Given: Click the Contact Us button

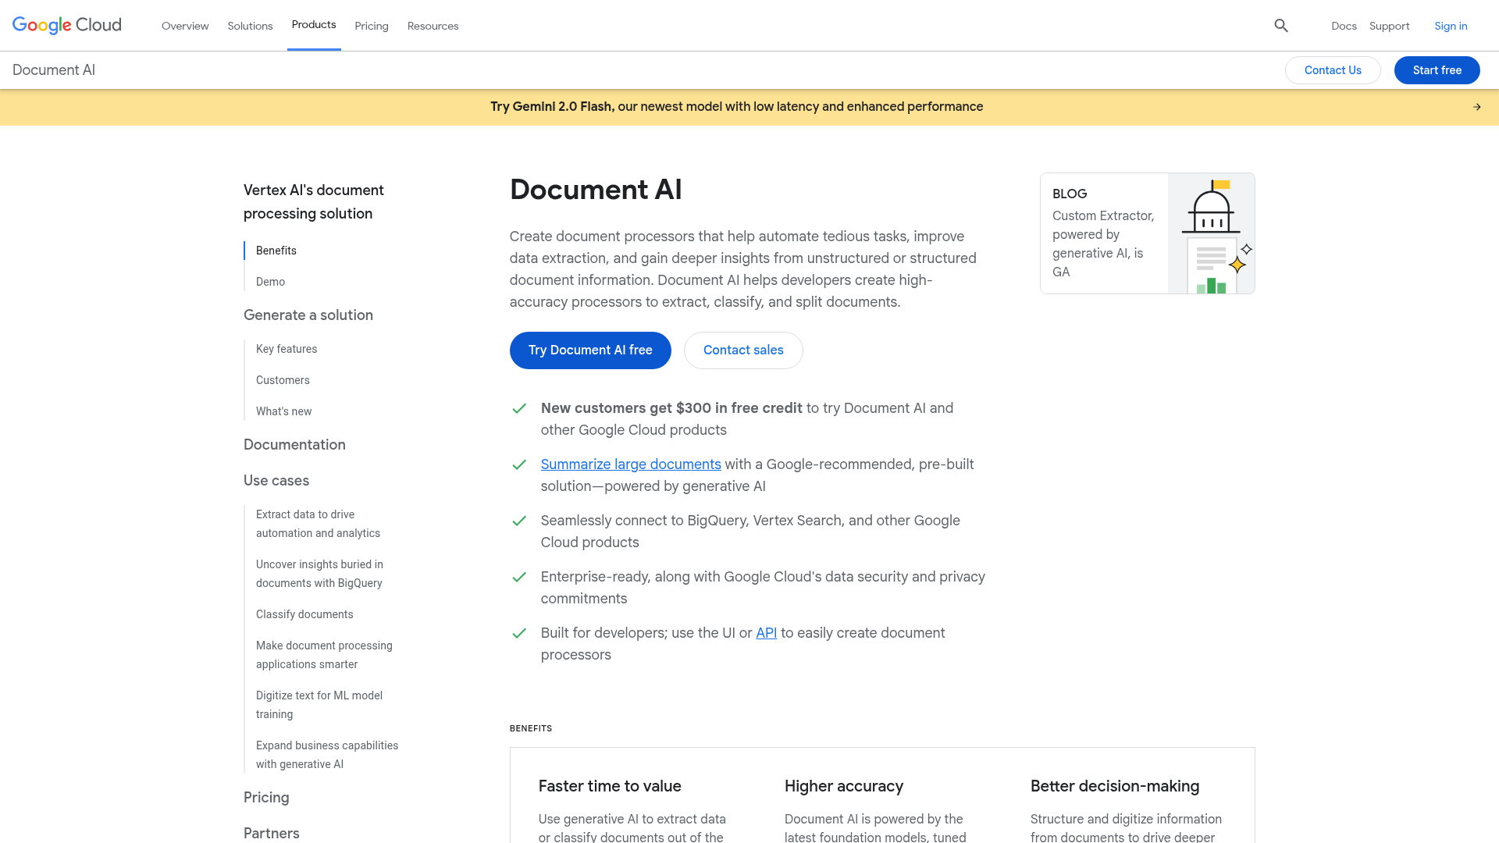Looking at the screenshot, I should [x=1333, y=70].
